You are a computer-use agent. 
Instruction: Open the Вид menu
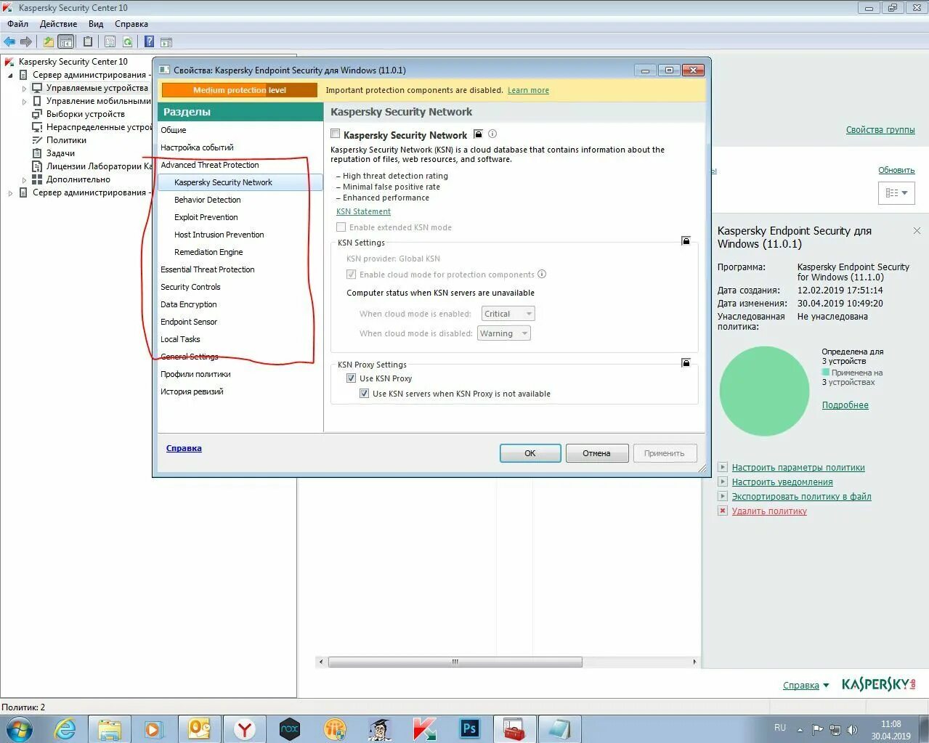pyautogui.click(x=96, y=24)
